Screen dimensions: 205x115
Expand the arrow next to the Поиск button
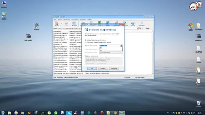(x=61, y=24)
